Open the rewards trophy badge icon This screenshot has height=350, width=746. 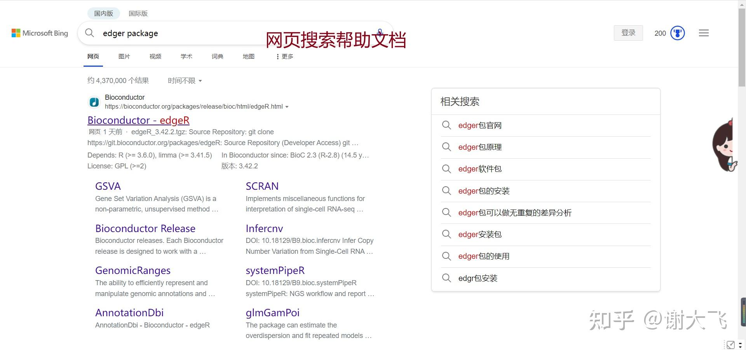tap(678, 33)
